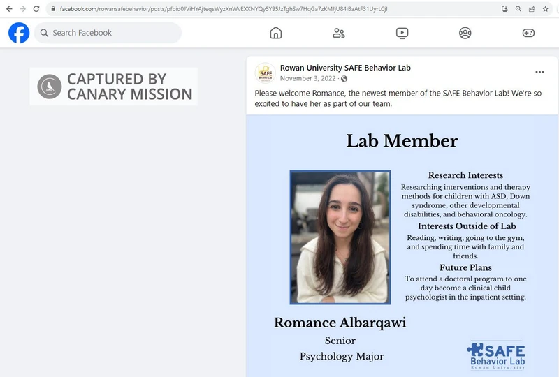Click the SAFE Behavior Lab profile picture
The image size is (559, 377).
265,73
